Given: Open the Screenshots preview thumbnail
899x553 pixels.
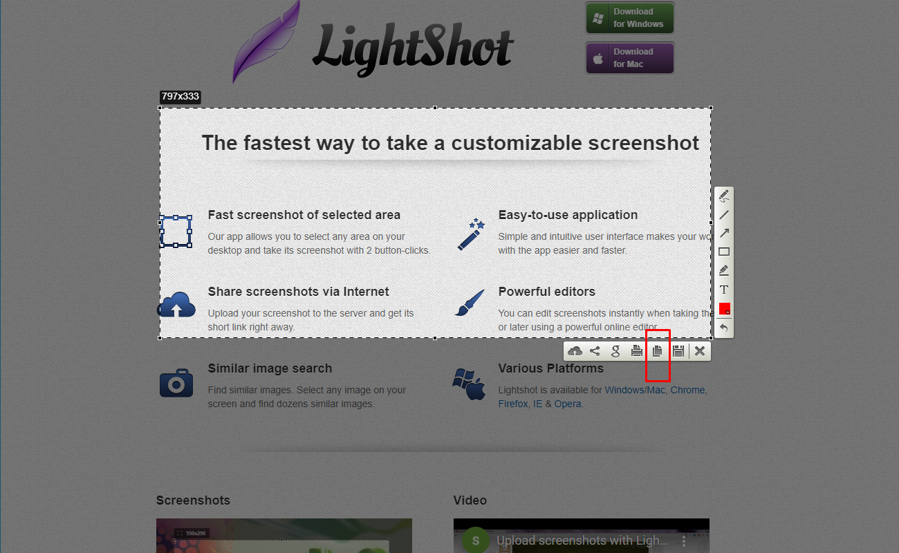Looking at the screenshot, I should (x=284, y=536).
